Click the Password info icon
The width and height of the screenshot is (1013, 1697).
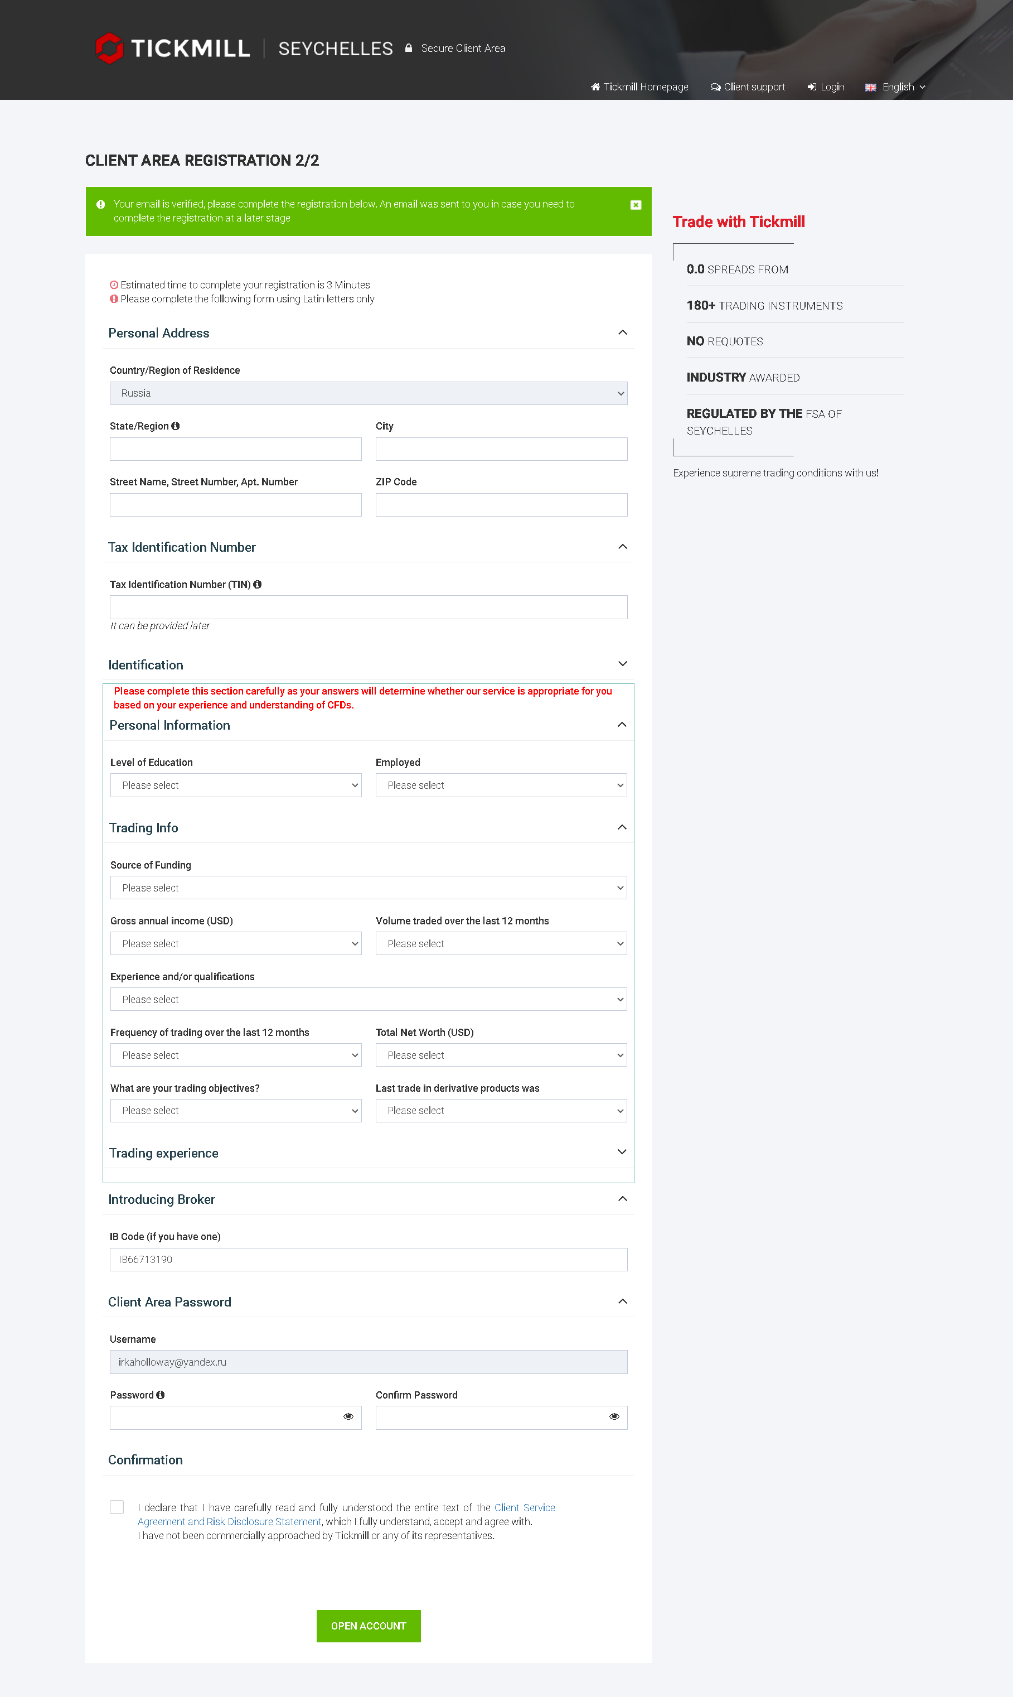point(161,1395)
